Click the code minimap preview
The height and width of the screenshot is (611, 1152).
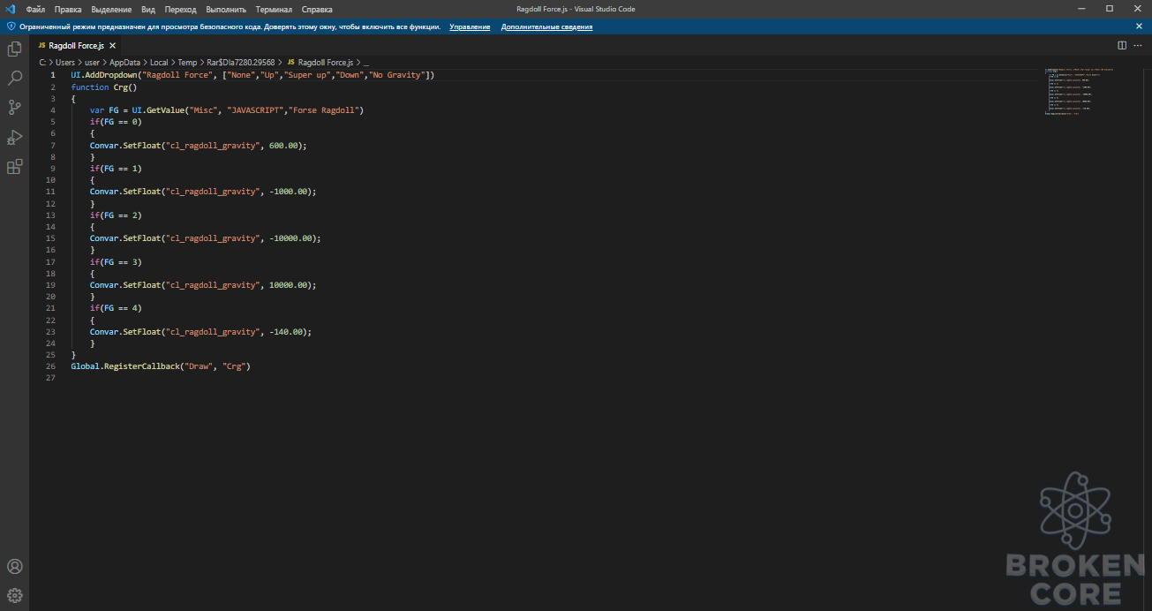click(1081, 92)
